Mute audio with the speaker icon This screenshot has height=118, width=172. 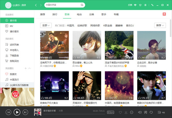point(139,112)
